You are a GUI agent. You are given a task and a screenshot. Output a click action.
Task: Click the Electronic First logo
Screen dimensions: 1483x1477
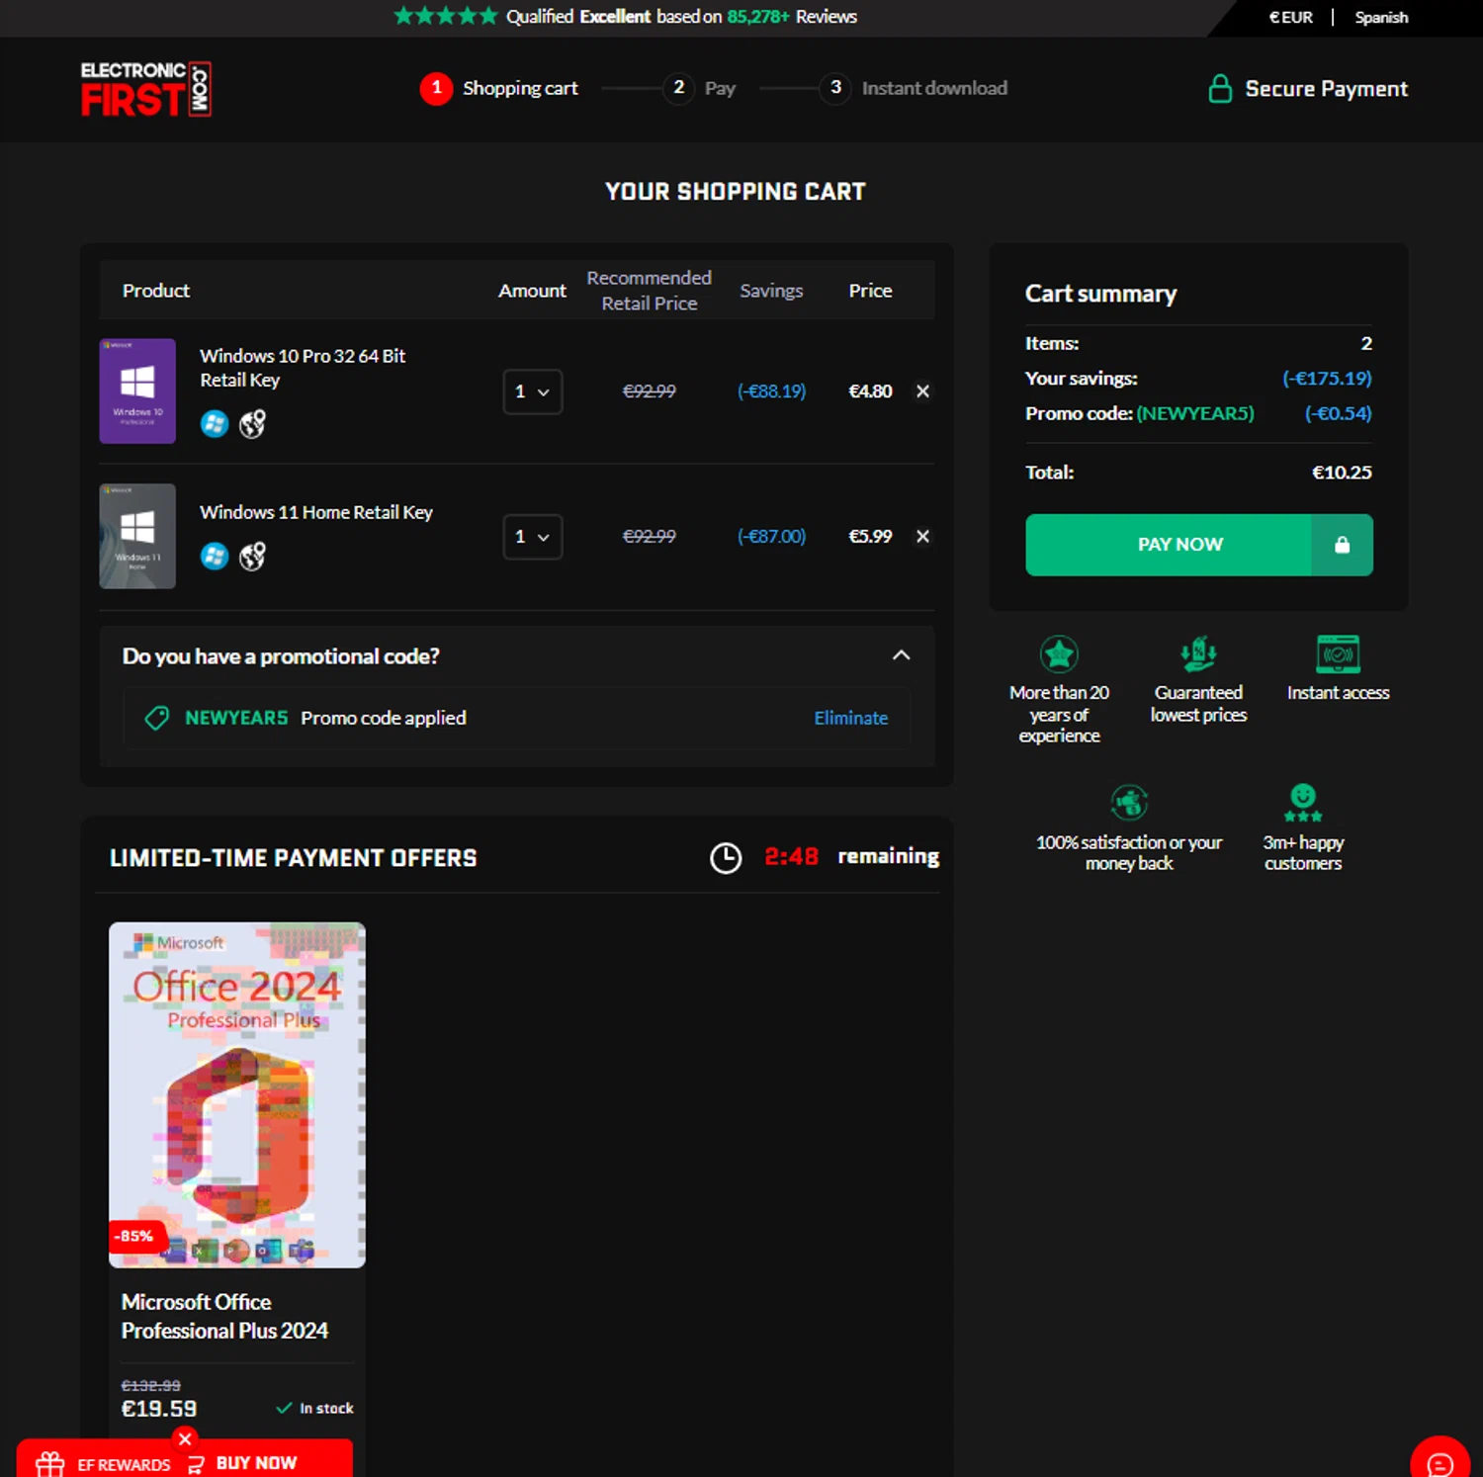146,89
